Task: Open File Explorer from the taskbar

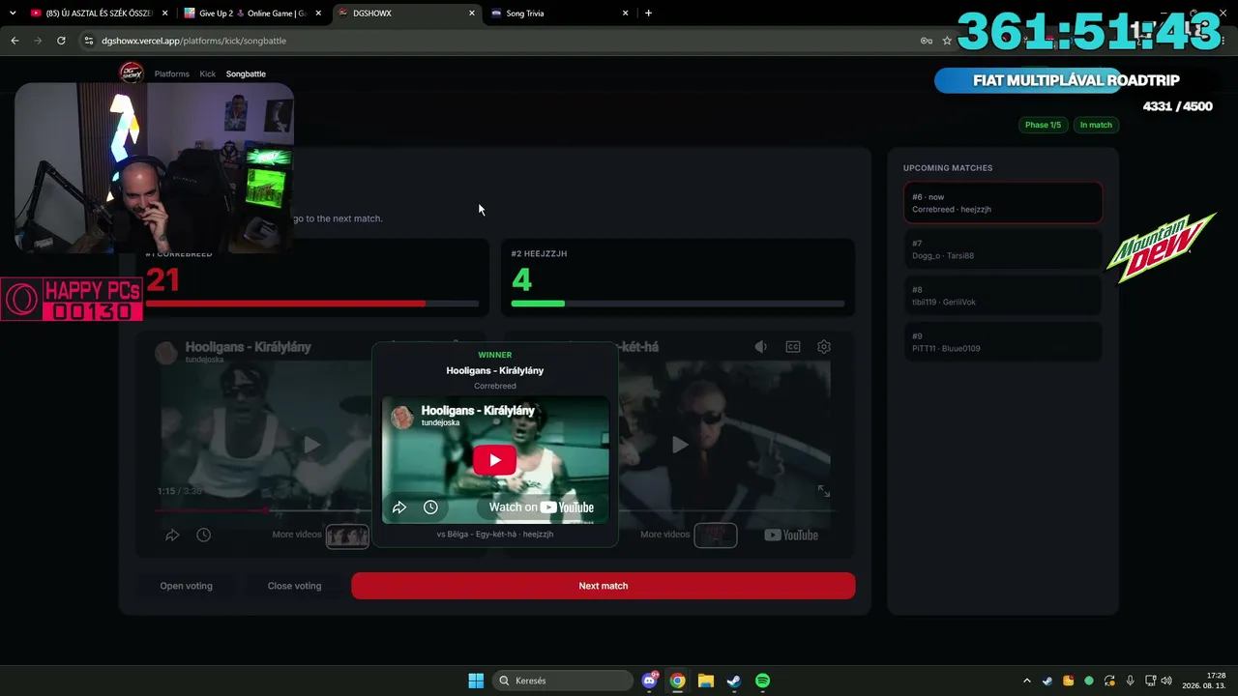Action: (x=706, y=681)
